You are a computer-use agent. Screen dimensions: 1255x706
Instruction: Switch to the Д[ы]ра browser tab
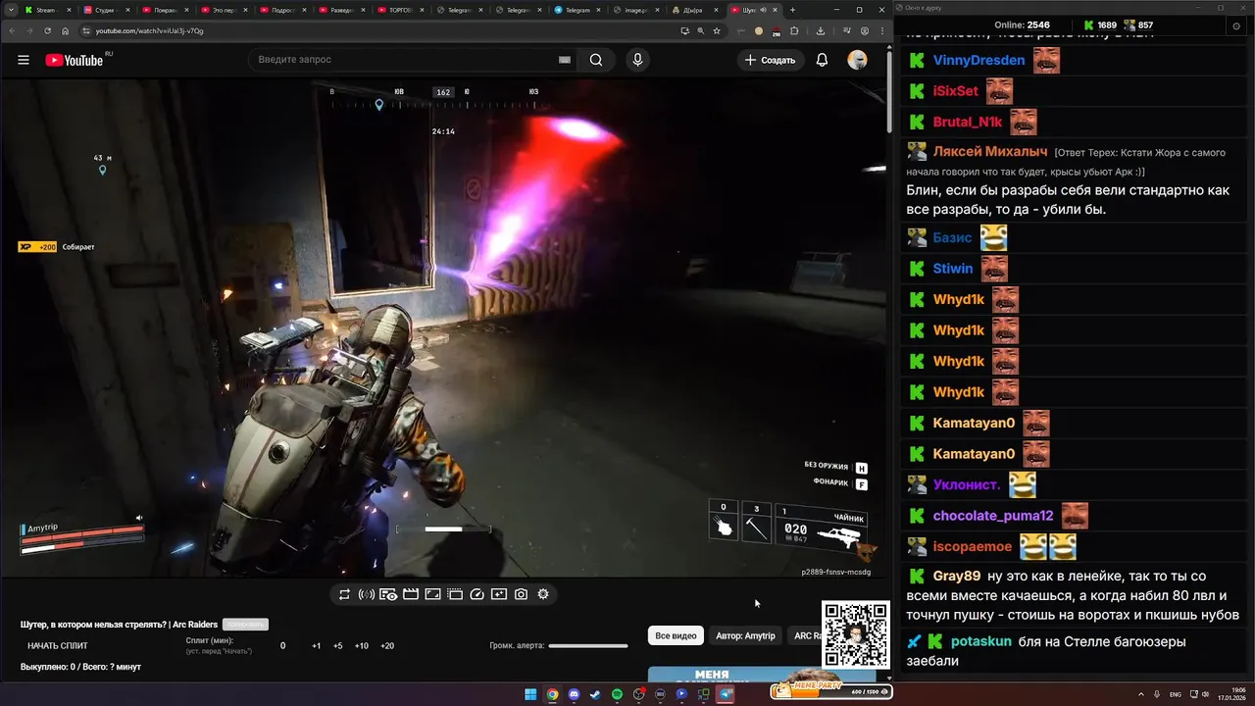[x=694, y=10]
